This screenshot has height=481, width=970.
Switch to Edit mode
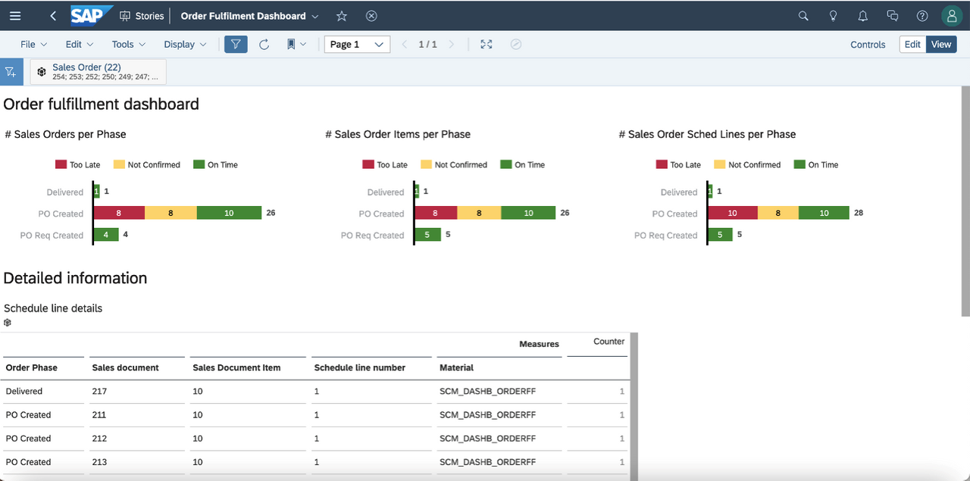(x=912, y=44)
